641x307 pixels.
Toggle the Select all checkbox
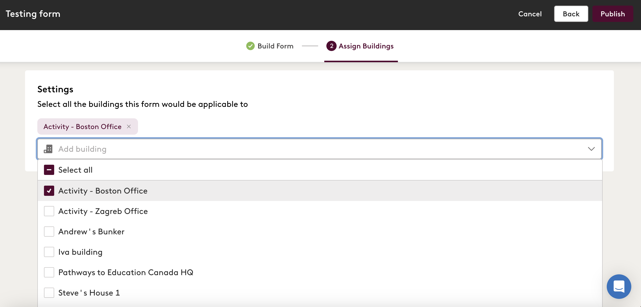[x=49, y=170]
